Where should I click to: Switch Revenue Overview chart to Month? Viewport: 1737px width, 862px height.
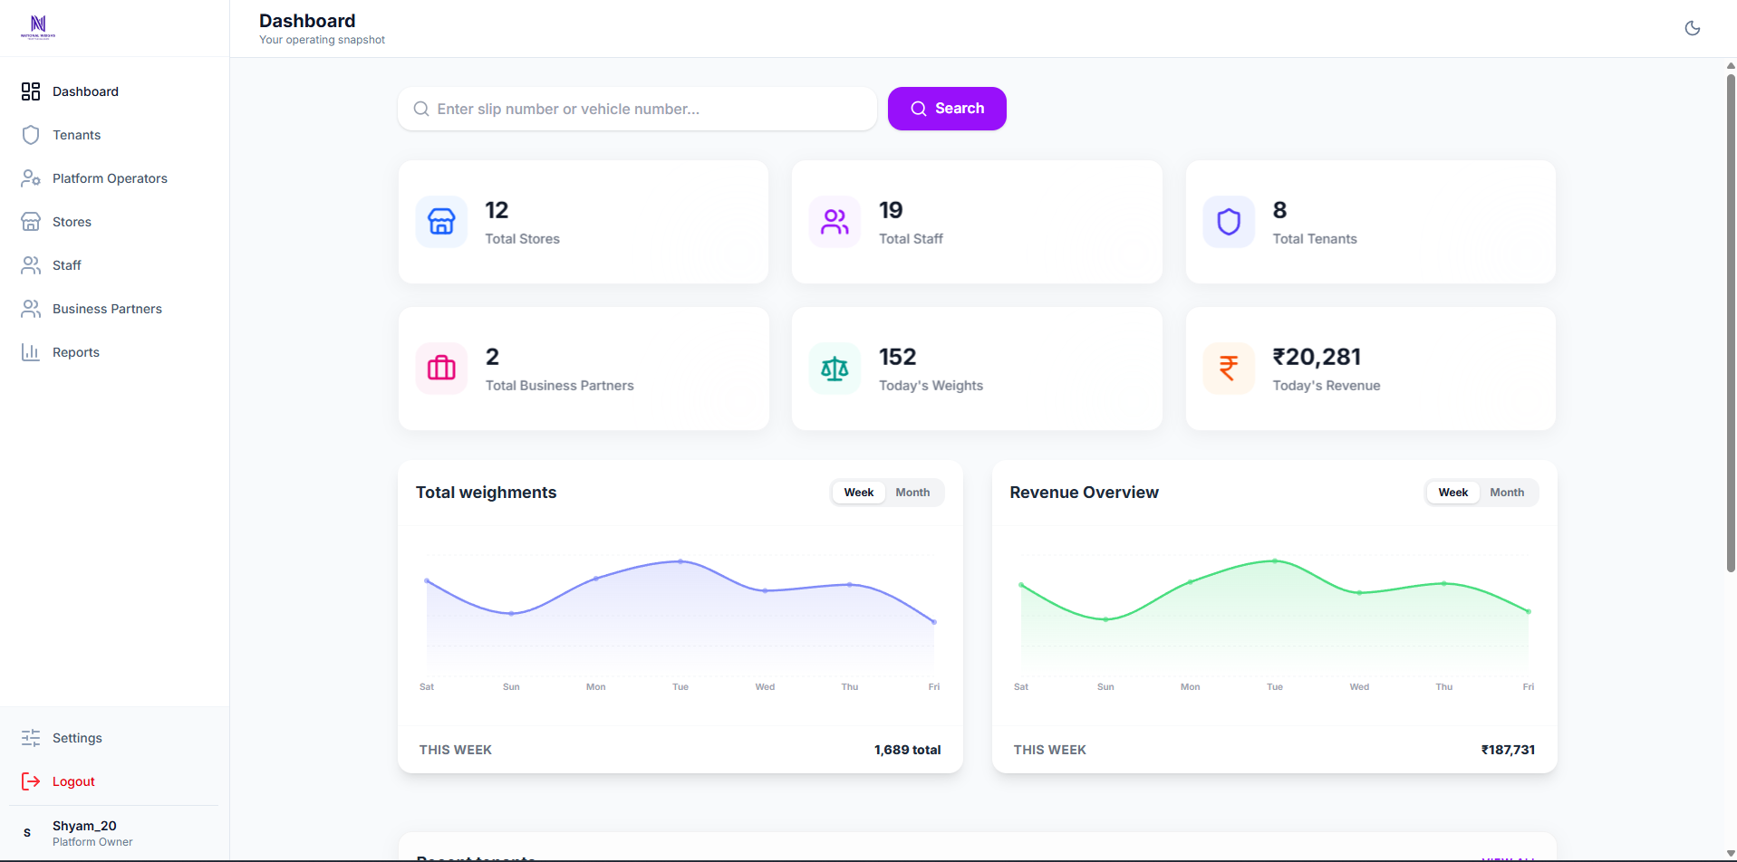(x=1507, y=493)
